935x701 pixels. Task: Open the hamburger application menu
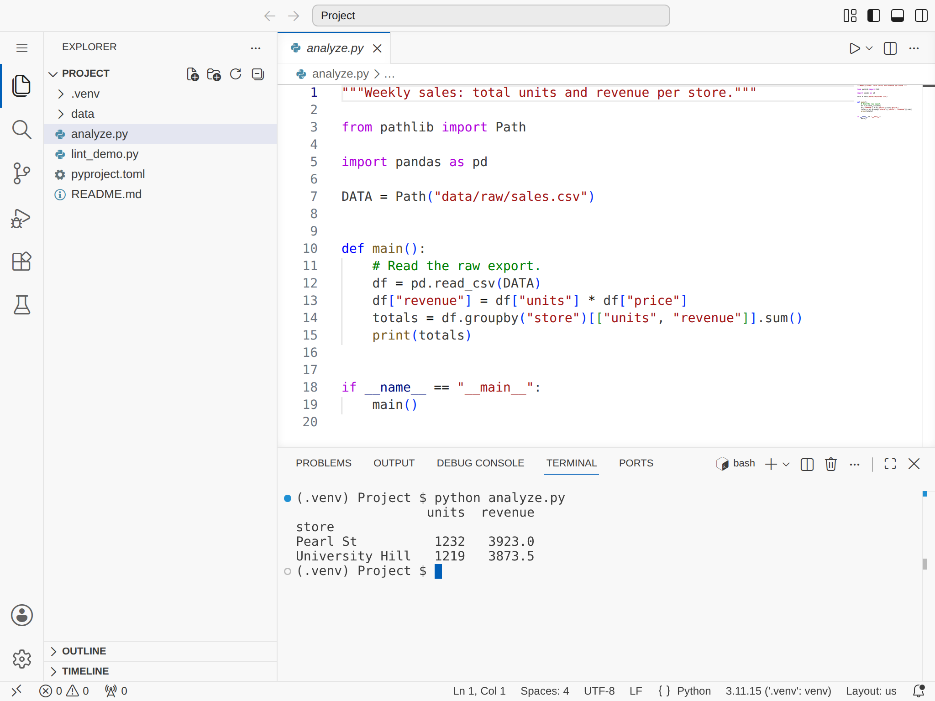(x=21, y=48)
